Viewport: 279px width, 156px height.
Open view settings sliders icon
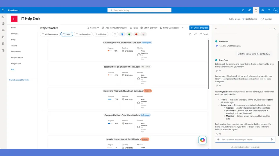coord(190,34)
